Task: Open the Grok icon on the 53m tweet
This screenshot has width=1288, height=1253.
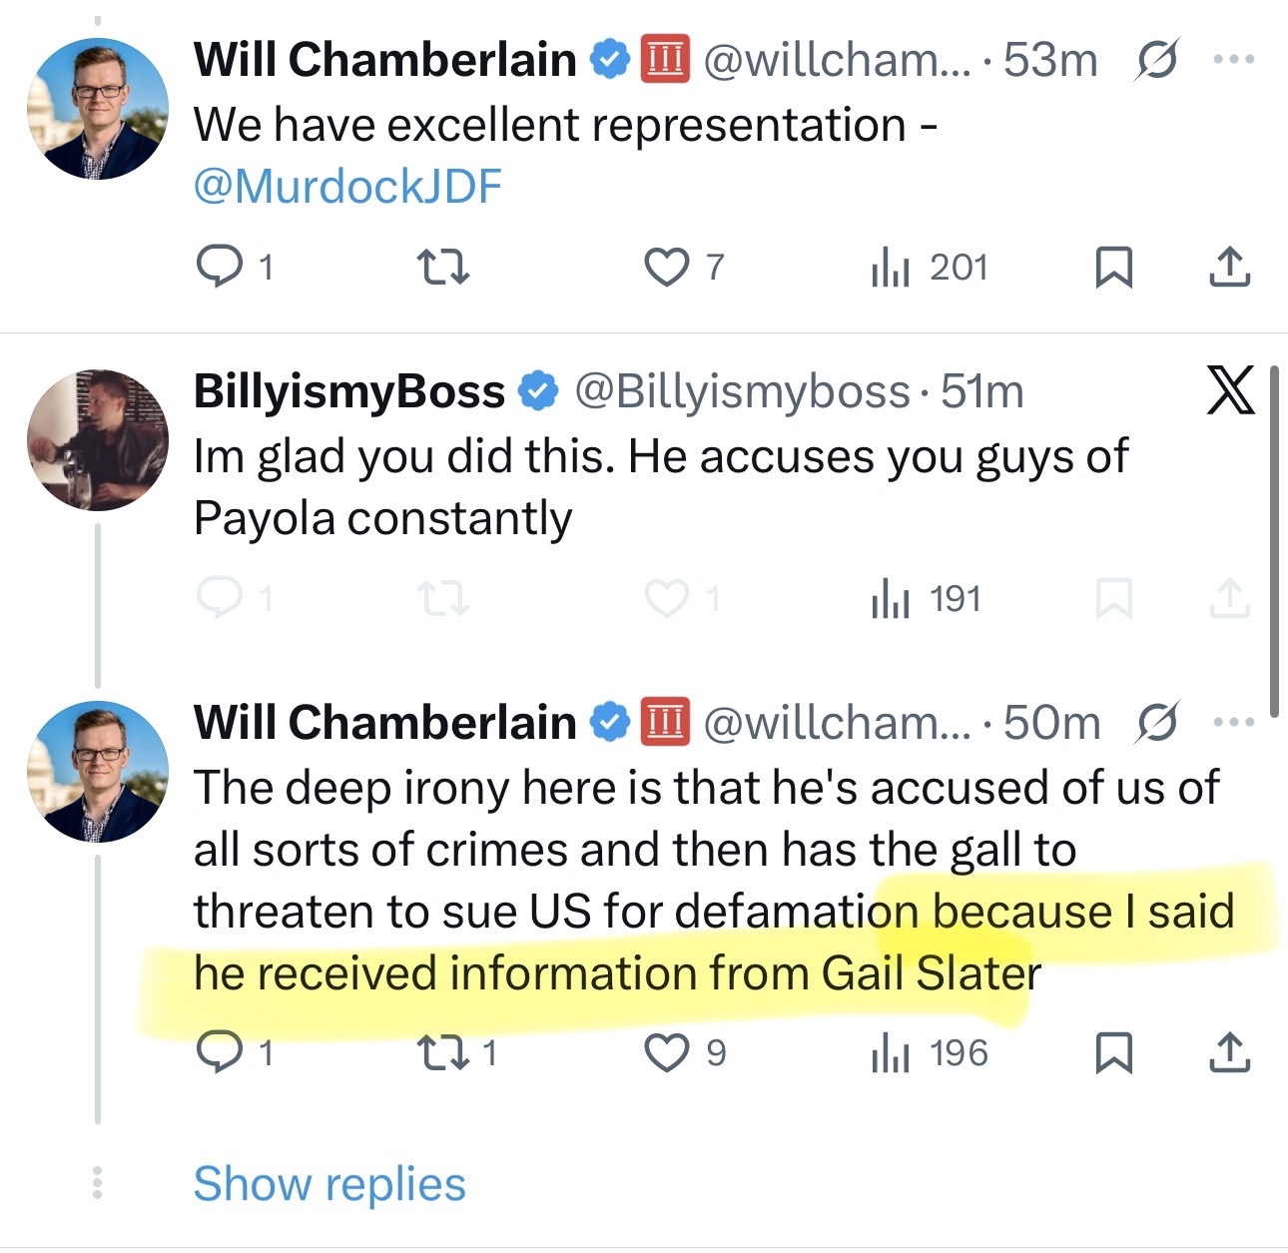Action: (1157, 60)
